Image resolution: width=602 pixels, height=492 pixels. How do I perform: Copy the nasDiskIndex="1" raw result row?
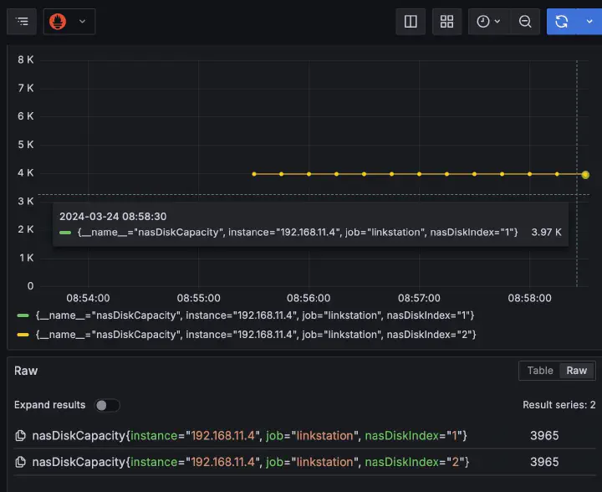tap(20, 436)
